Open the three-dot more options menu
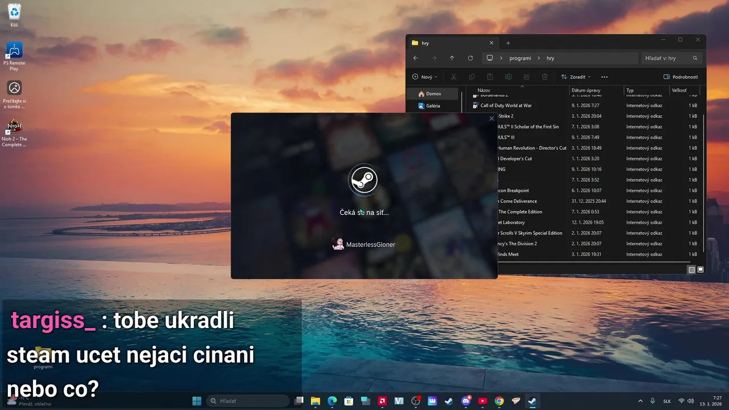 coord(604,77)
